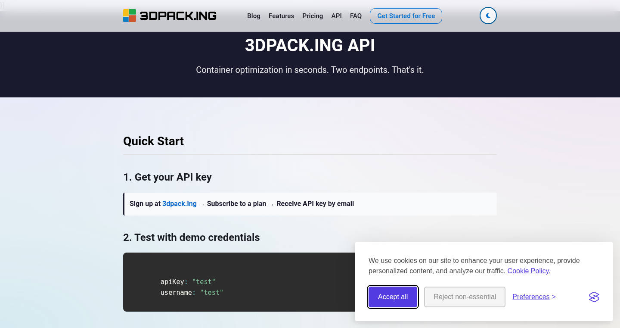Toggle dark mode with the moon icon
620x328 pixels.
488,16
